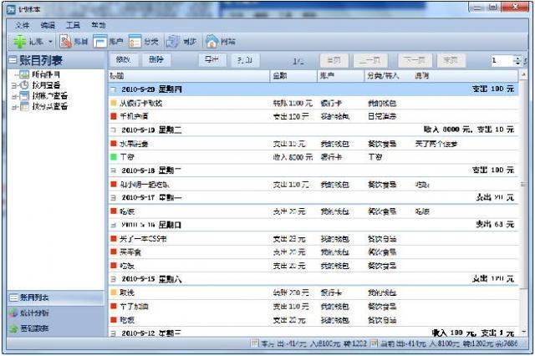Open the 分类 categories toolbar icon

click(x=135, y=42)
